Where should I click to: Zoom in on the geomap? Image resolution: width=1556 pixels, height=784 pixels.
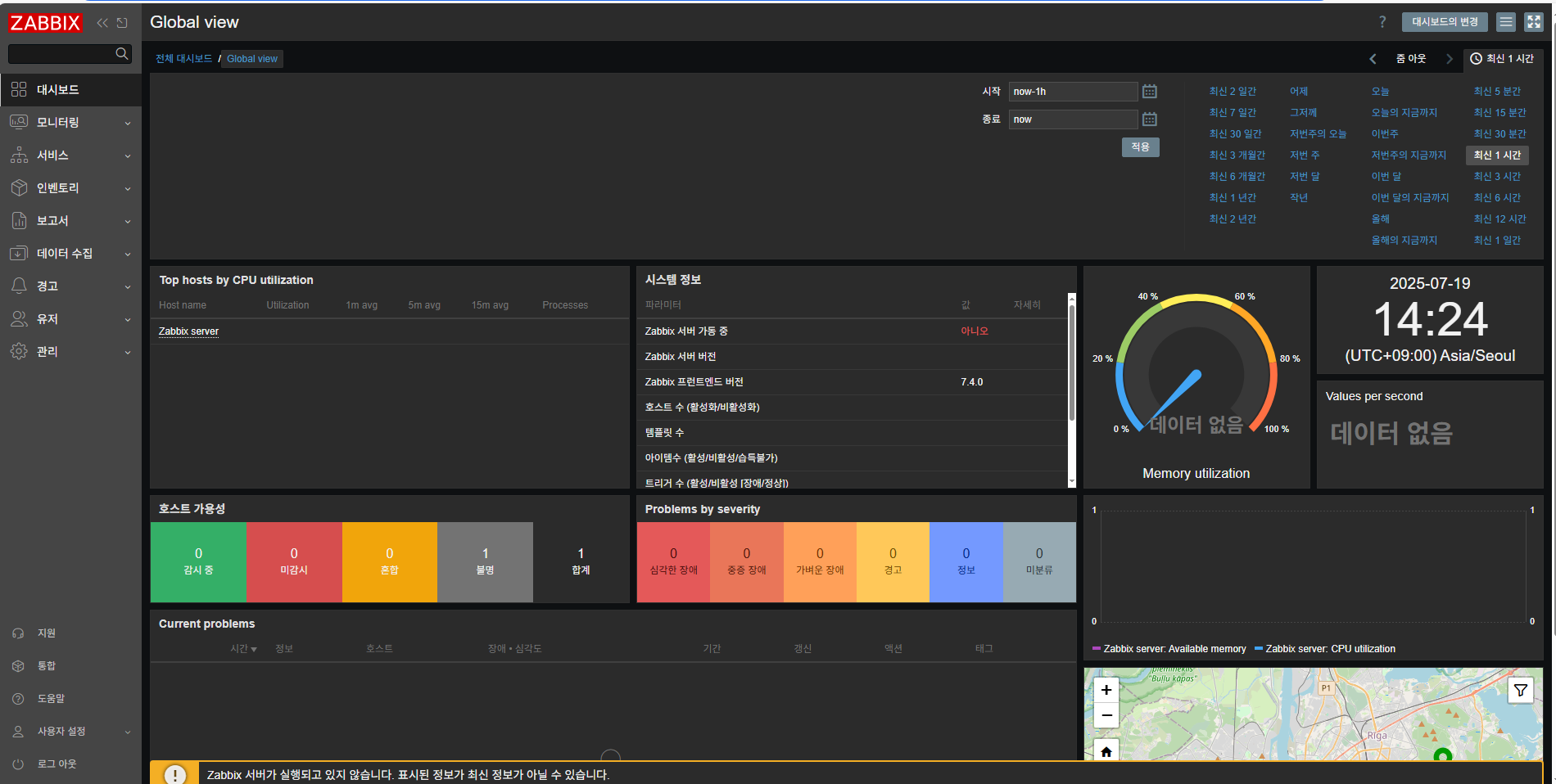point(1106,690)
